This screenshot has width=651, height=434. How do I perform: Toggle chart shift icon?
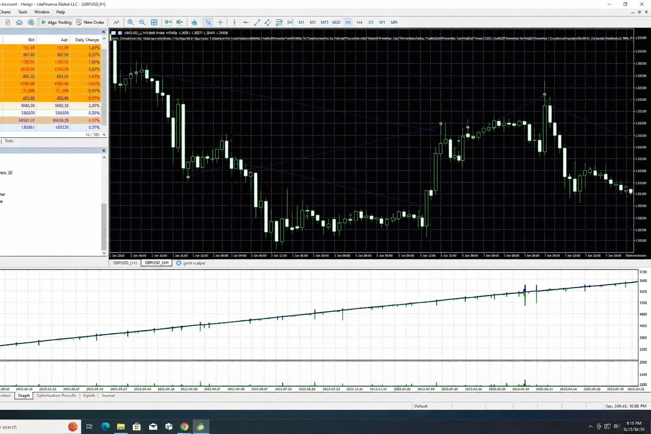point(180,22)
